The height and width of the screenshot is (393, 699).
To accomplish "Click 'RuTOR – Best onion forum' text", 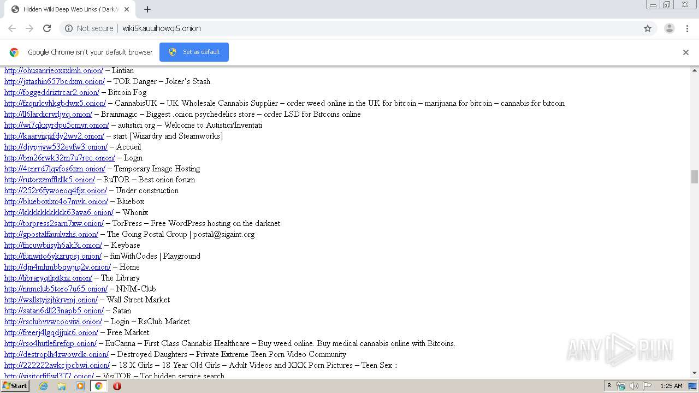I will pyautogui.click(x=149, y=180).
